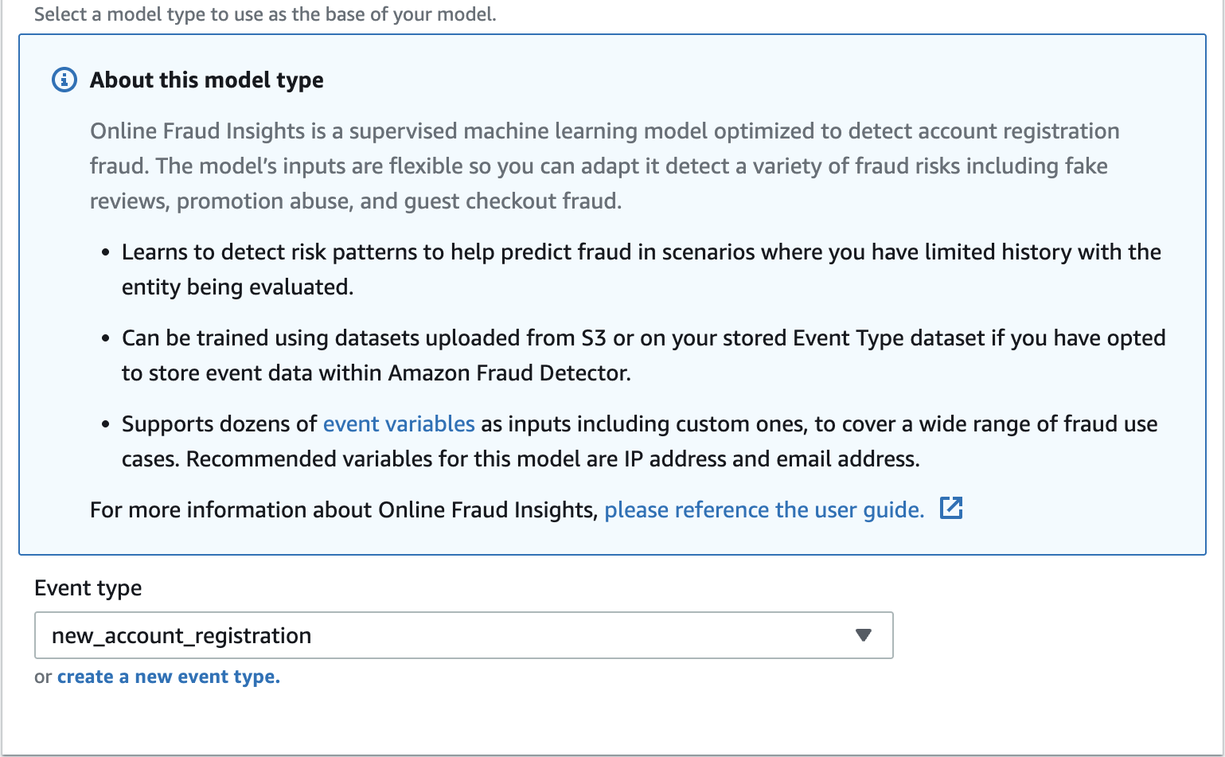Click the dropdown arrow in Event type field

(x=863, y=635)
